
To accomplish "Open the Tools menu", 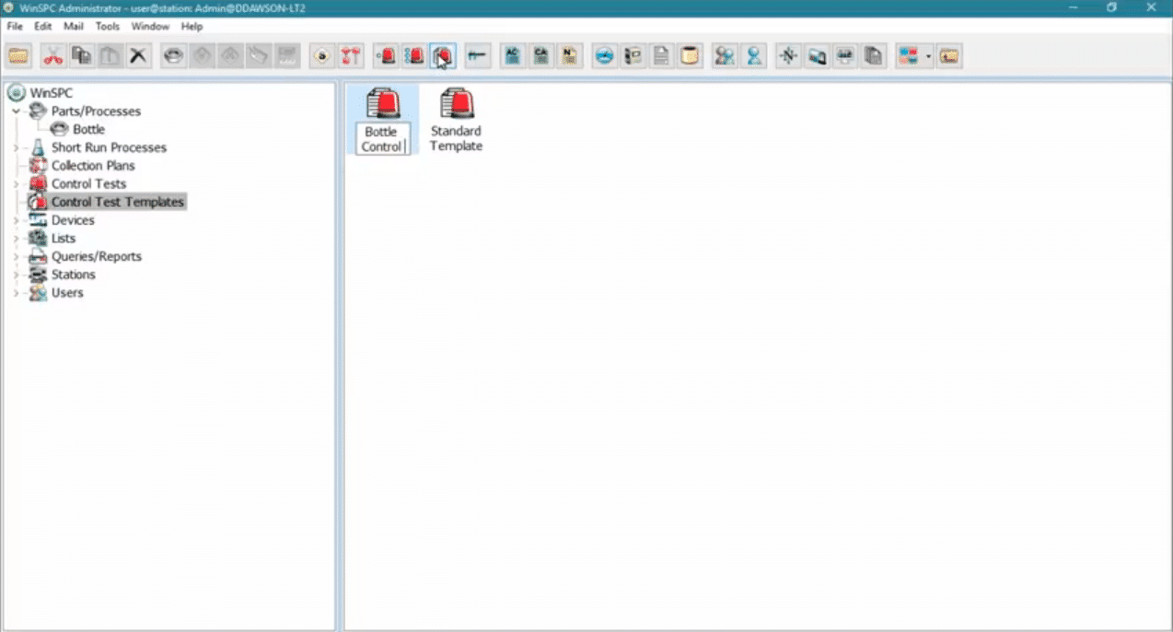I will pos(108,27).
